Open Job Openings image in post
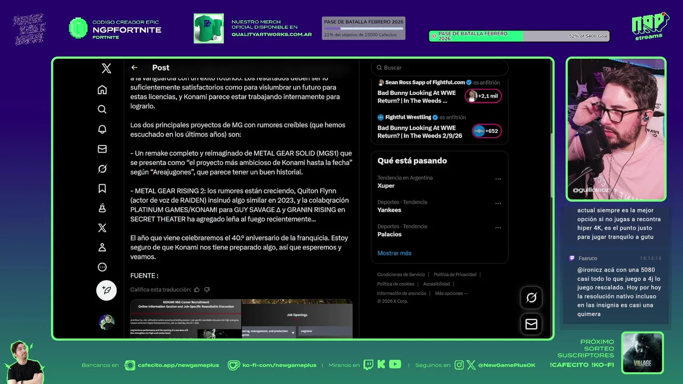This screenshot has width=683, height=384. click(x=297, y=318)
